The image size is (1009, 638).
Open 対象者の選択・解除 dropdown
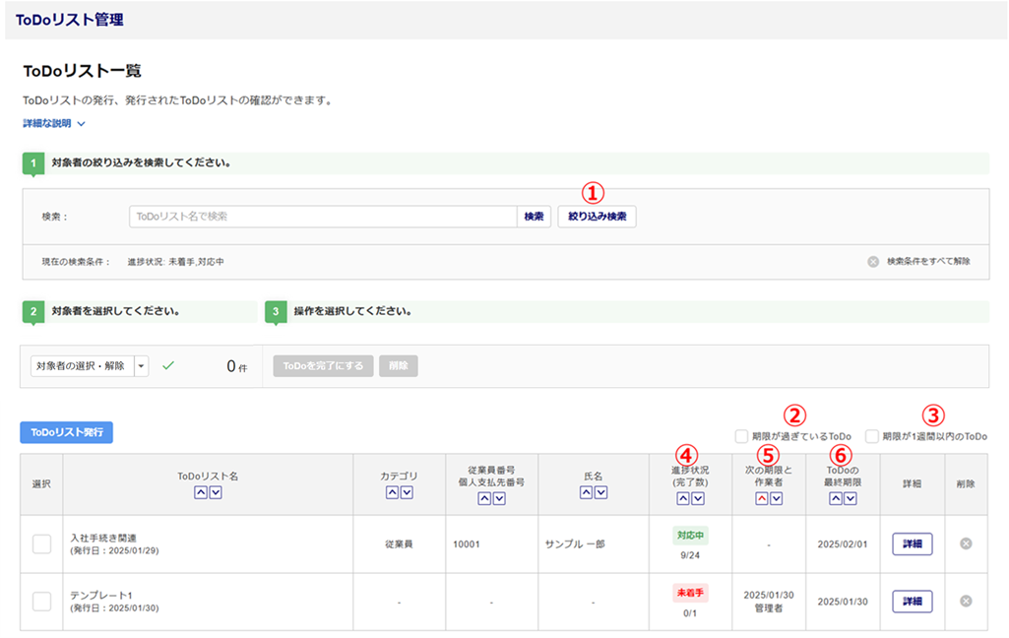tap(141, 366)
